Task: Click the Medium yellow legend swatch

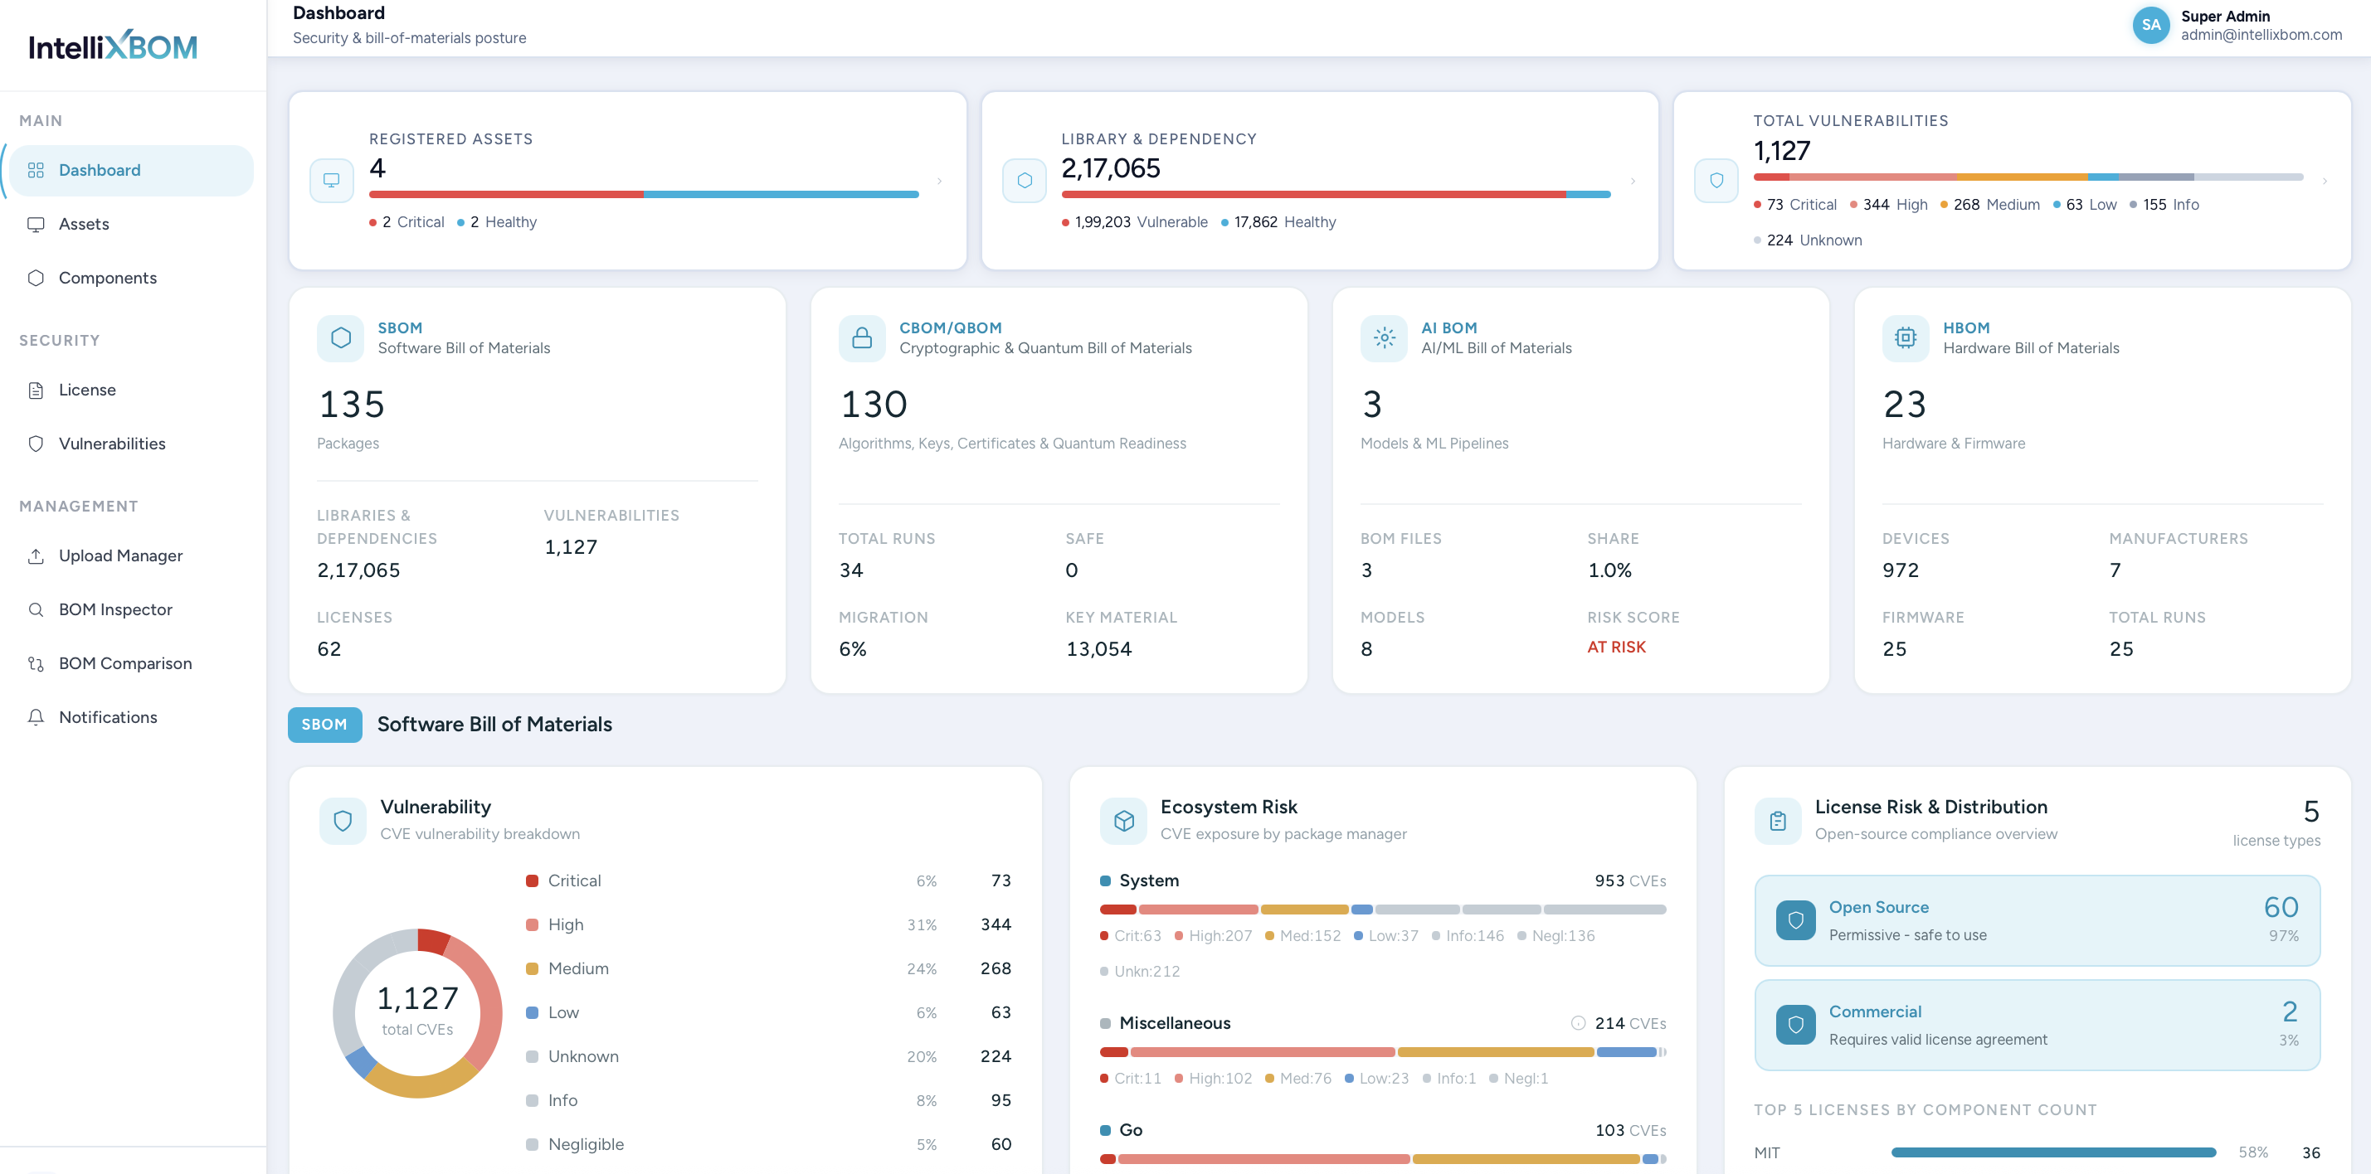Action: 532,969
